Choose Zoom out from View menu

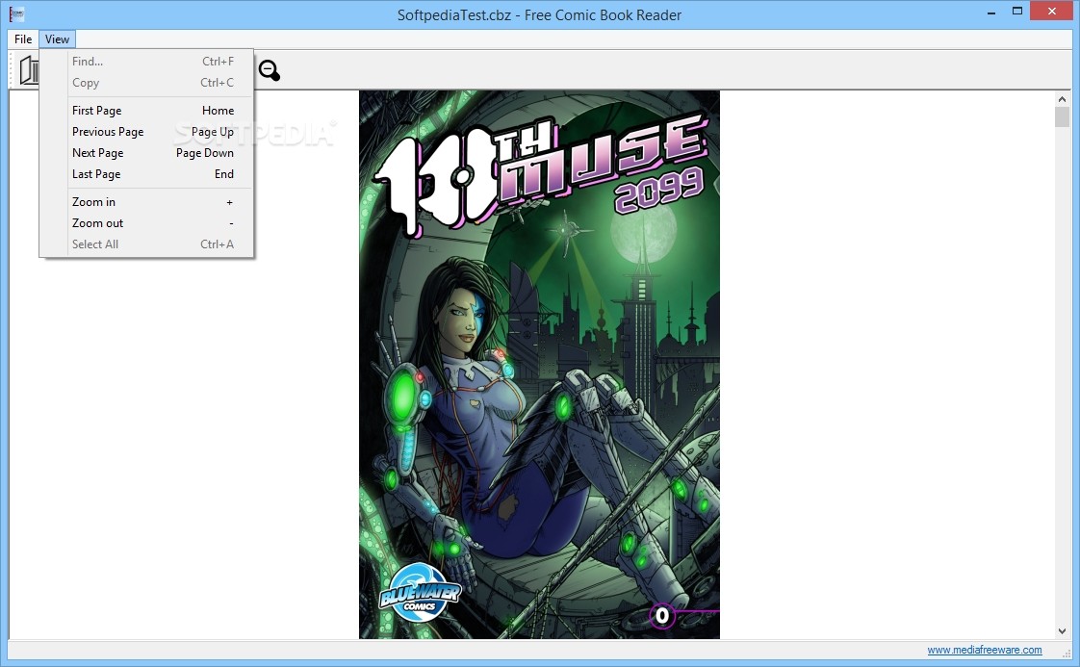(146, 223)
